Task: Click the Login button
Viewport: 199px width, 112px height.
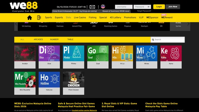Action: click(159, 7)
